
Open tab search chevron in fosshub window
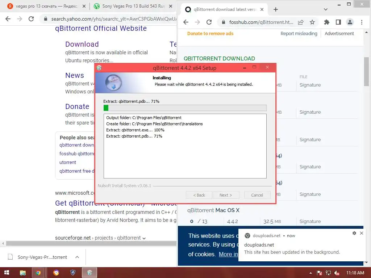pos(326,9)
